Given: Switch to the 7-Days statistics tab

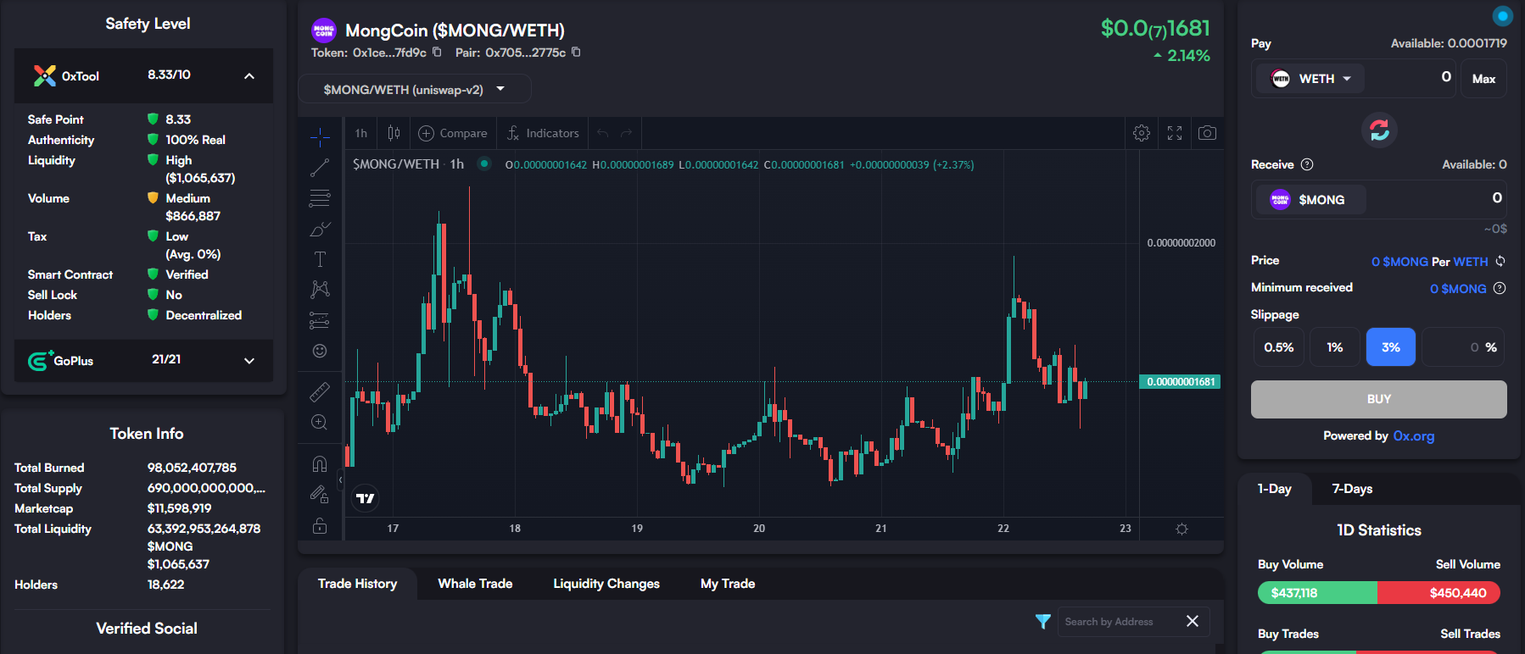Looking at the screenshot, I should click(1352, 489).
